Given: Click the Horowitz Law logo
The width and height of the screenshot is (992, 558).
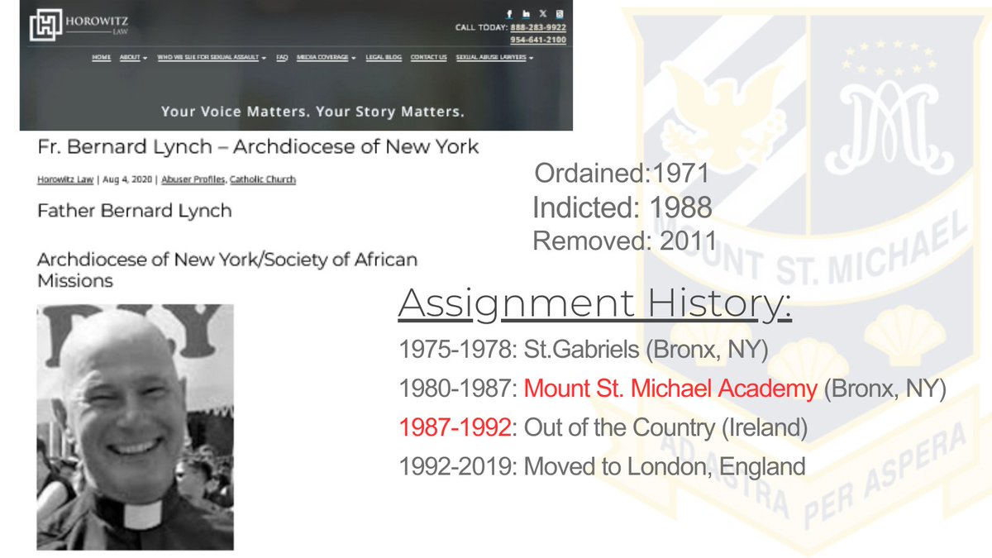Looking at the screenshot, I should click(x=79, y=24).
